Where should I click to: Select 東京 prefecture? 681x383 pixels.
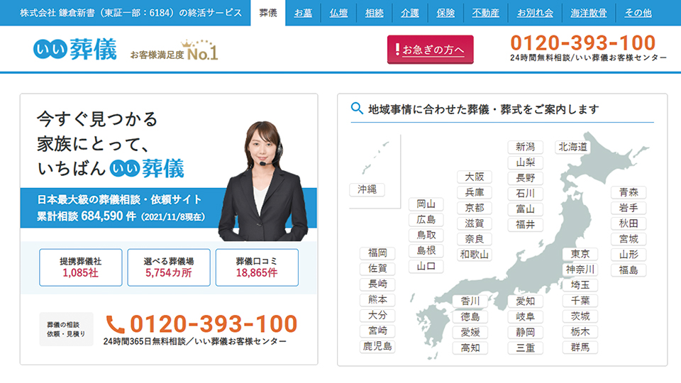(x=580, y=254)
